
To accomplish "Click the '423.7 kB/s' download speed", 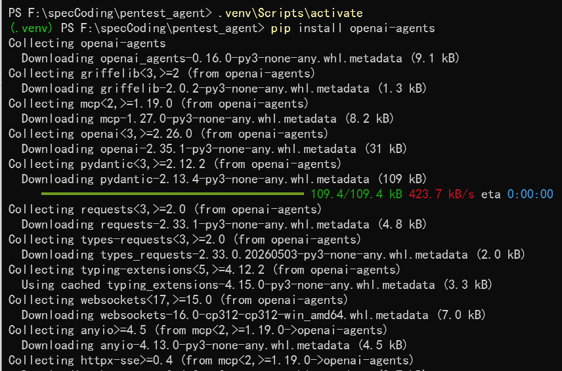I will (442, 194).
